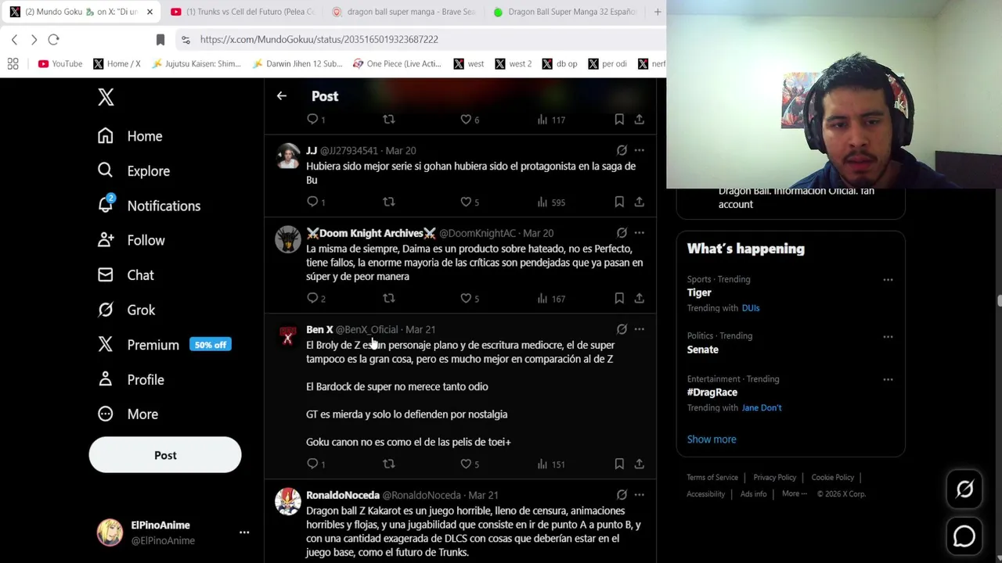View analytics of JJ's post (595)
Viewport: 1002px width, 563px height.
(x=551, y=202)
